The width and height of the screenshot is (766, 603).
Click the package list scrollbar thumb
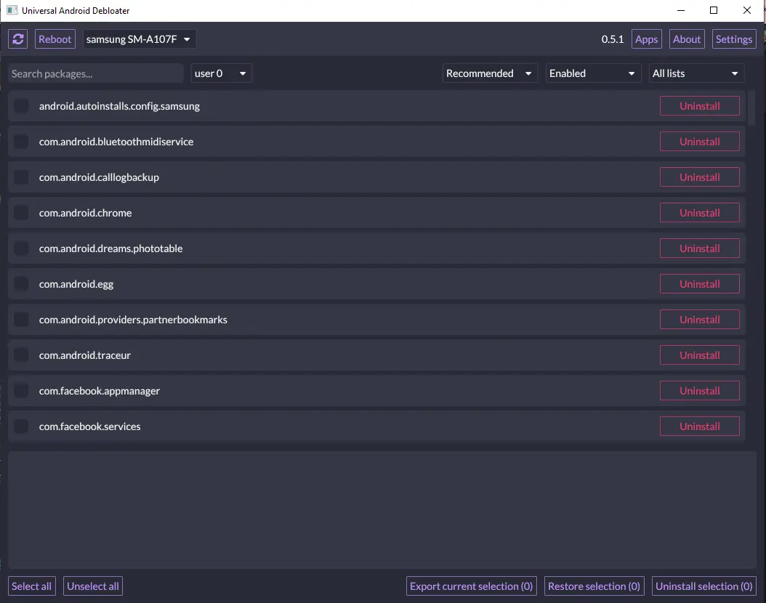(x=752, y=108)
